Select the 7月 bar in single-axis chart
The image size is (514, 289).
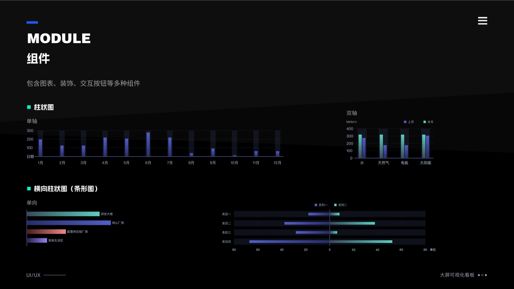click(170, 147)
